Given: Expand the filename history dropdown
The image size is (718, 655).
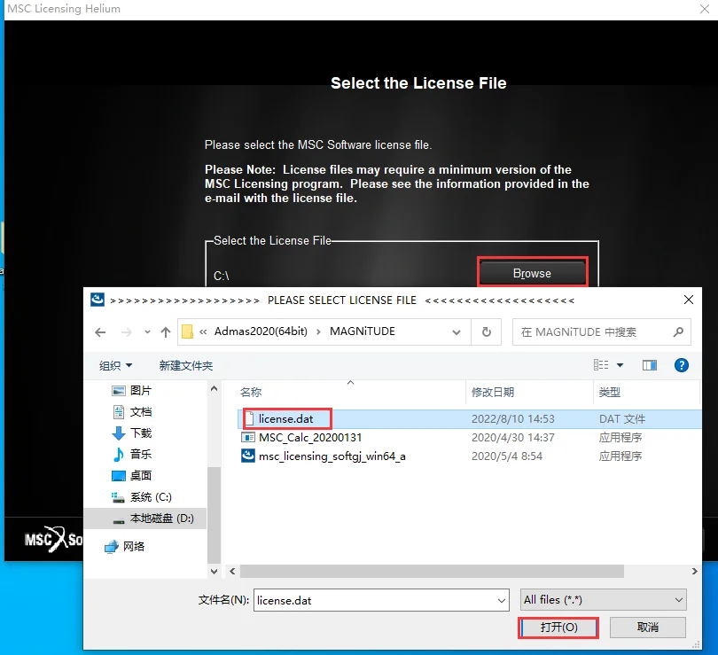Looking at the screenshot, I should [x=502, y=601].
